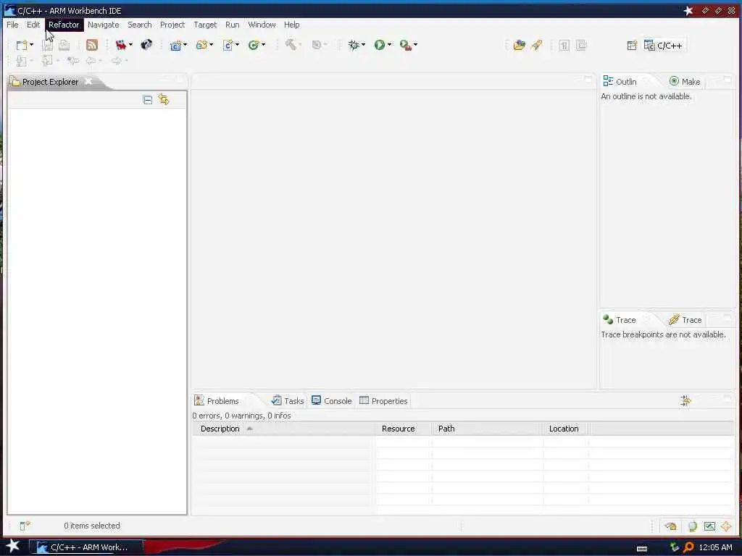
Task: Expand the New Class dropdown arrow
Action: [x=264, y=45]
